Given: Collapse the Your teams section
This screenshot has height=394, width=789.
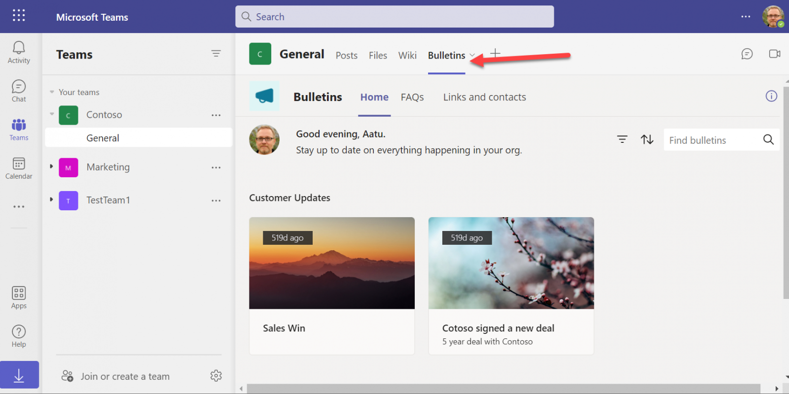Looking at the screenshot, I should click(x=52, y=92).
